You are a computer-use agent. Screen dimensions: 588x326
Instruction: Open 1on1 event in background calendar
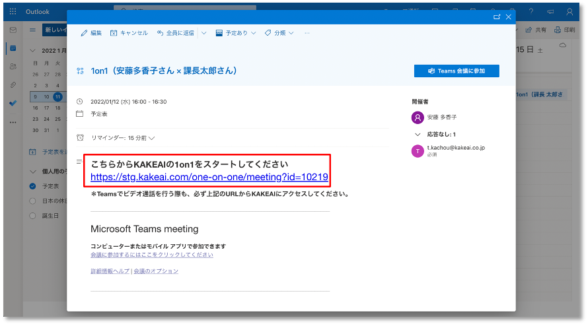pos(540,94)
